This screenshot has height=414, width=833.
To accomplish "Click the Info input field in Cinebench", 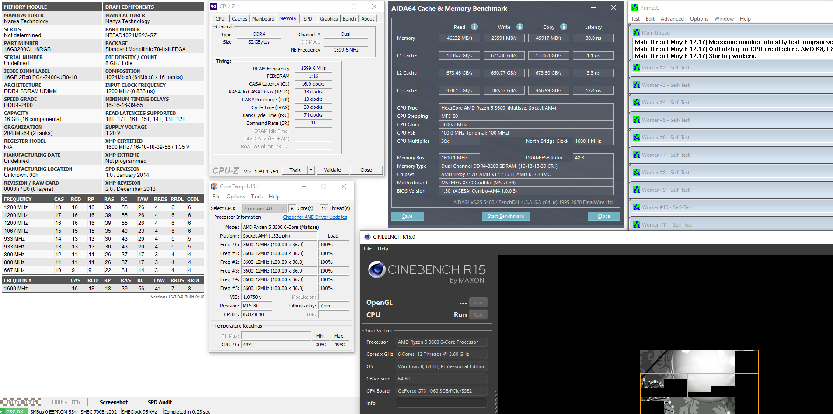I will pos(442,403).
